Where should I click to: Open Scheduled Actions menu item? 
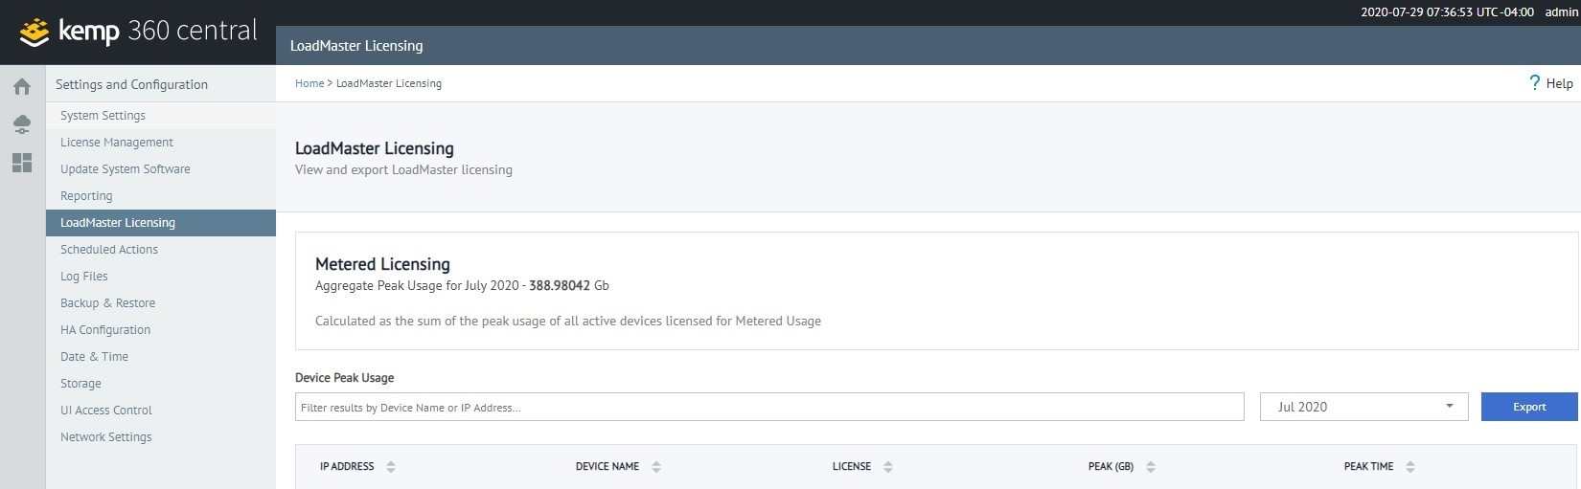(161, 250)
